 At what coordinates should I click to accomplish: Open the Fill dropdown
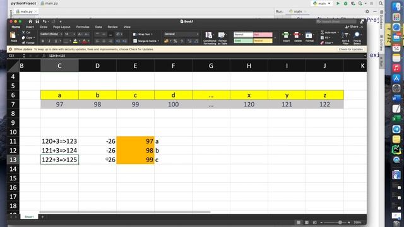[x=330, y=38]
